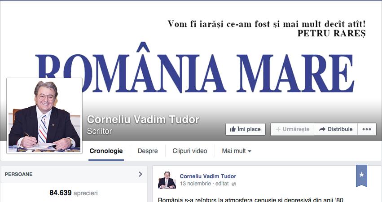This screenshot has height=202, width=382.
Task: Share the page with Distribuie button
Action: click(336, 129)
